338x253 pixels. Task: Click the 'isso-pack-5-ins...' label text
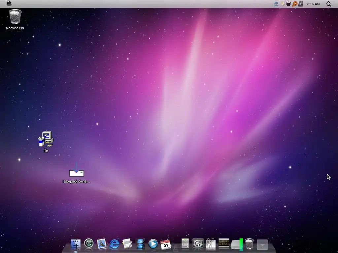point(76,181)
